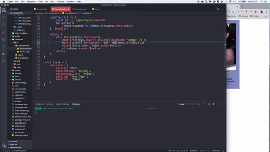
Task: Open the Explorer view in activity bar
Action: [x=4, y=10]
